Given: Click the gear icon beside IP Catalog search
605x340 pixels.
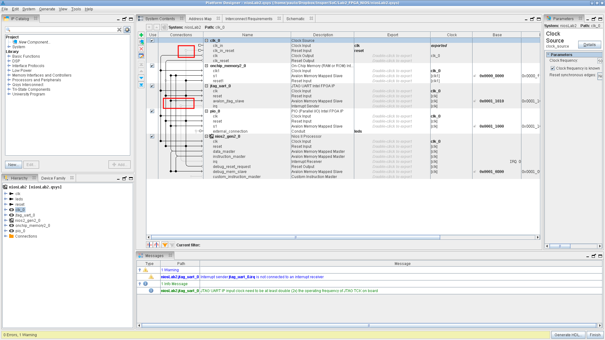Looking at the screenshot, I should 127,30.
